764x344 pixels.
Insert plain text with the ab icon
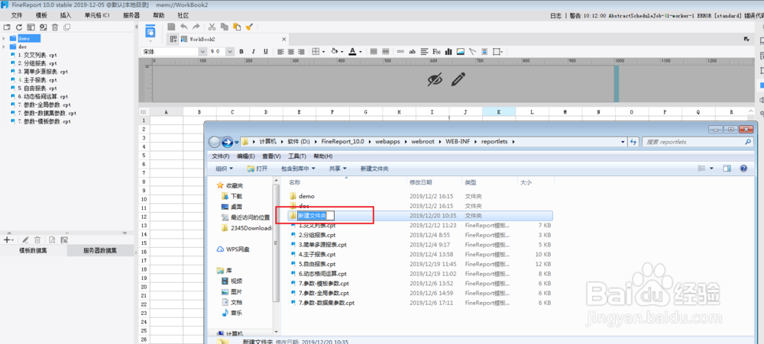coord(413,52)
